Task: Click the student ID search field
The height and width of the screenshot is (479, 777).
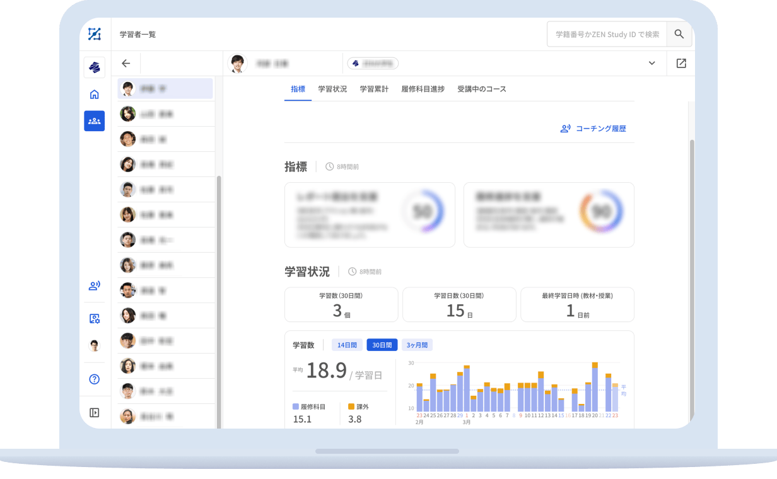Action: [607, 35]
